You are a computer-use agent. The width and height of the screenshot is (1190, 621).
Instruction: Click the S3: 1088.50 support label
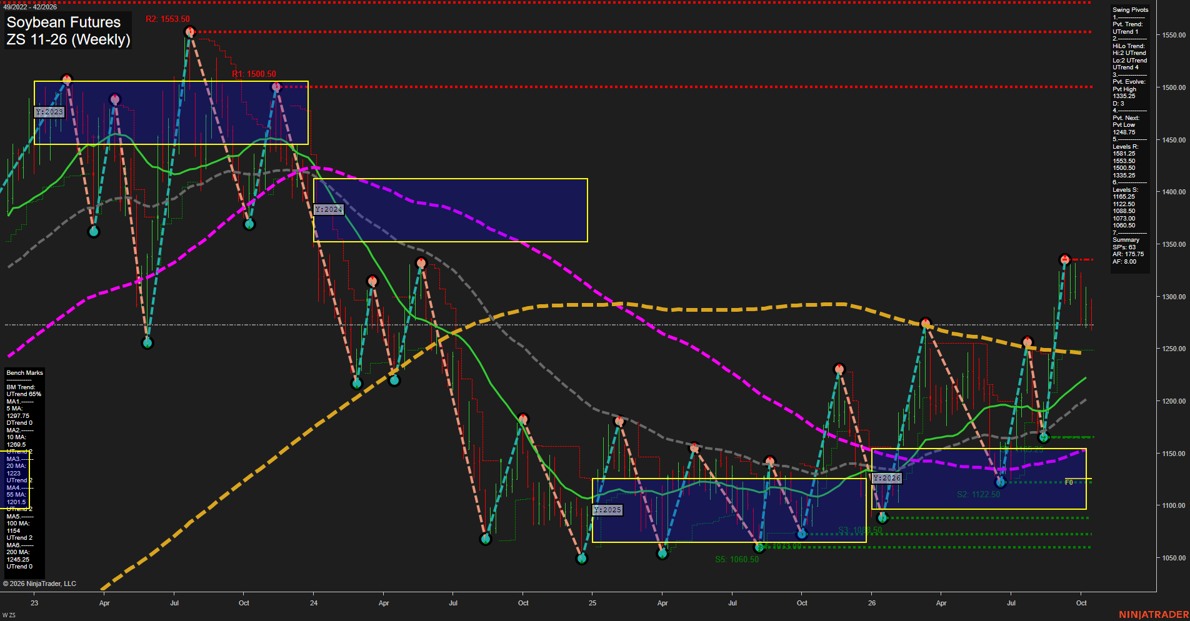pyautogui.click(x=860, y=530)
